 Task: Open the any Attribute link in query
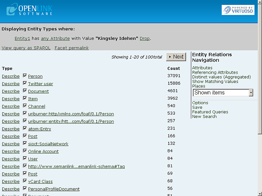pos(55,38)
